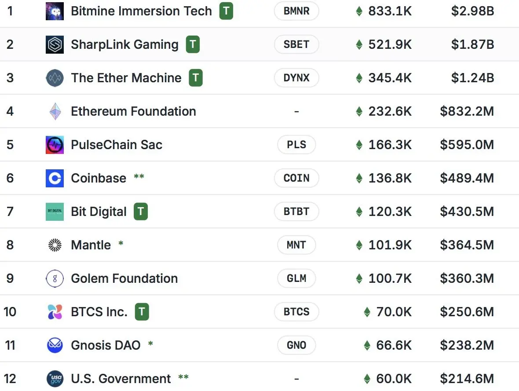Click the green T badge beside BTCS Inc.
The width and height of the screenshot is (519, 391).
pos(142,311)
